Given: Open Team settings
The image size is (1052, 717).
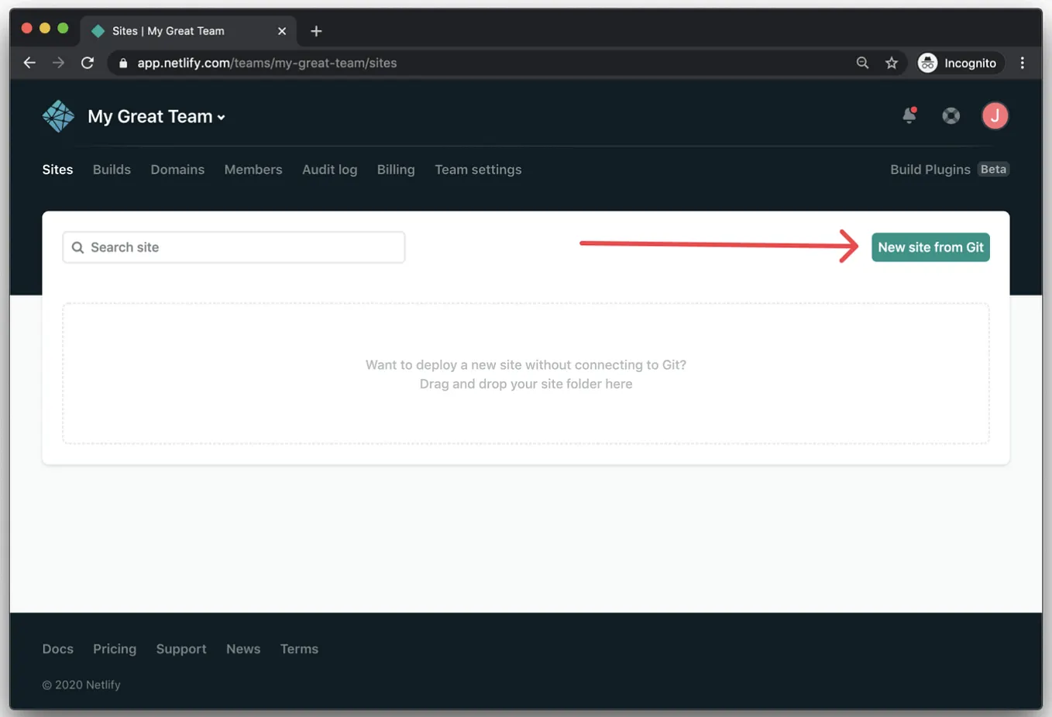Looking at the screenshot, I should coord(478,170).
